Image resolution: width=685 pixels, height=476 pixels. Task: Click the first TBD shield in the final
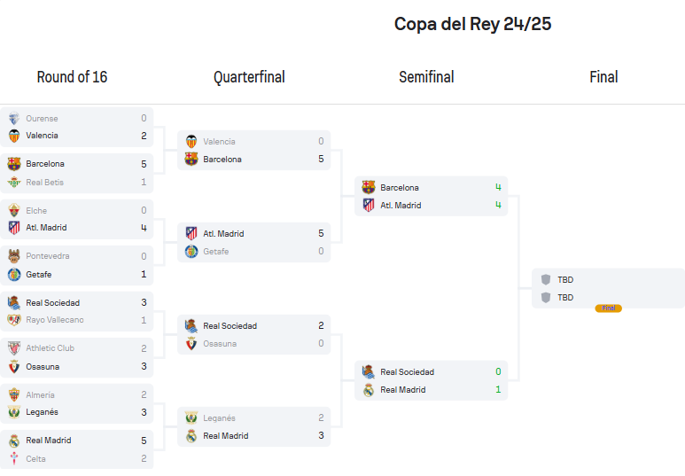tap(546, 279)
